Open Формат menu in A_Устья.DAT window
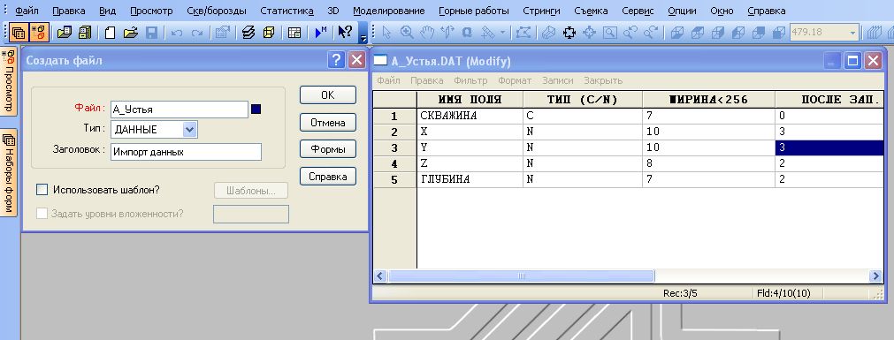894x340 pixels. 515,81
